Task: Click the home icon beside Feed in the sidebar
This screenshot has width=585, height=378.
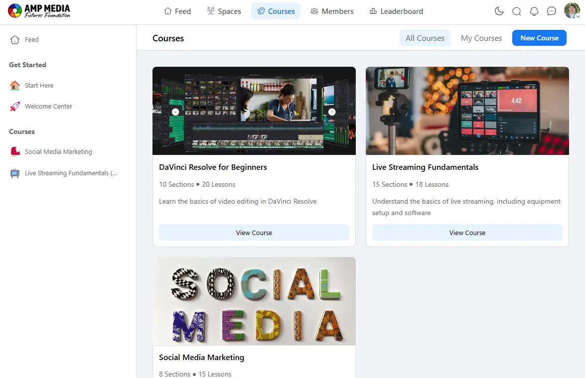Action: click(15, 40)
